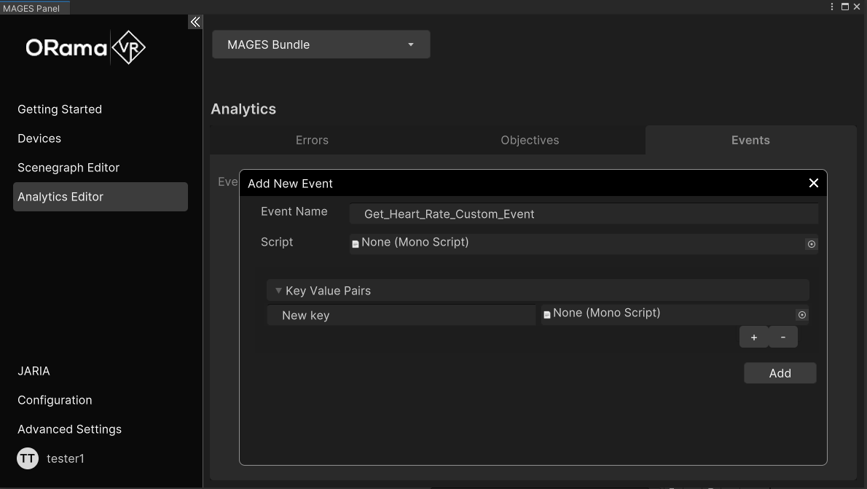
Task: Open object picker for key value script
Action: (801, 315)
